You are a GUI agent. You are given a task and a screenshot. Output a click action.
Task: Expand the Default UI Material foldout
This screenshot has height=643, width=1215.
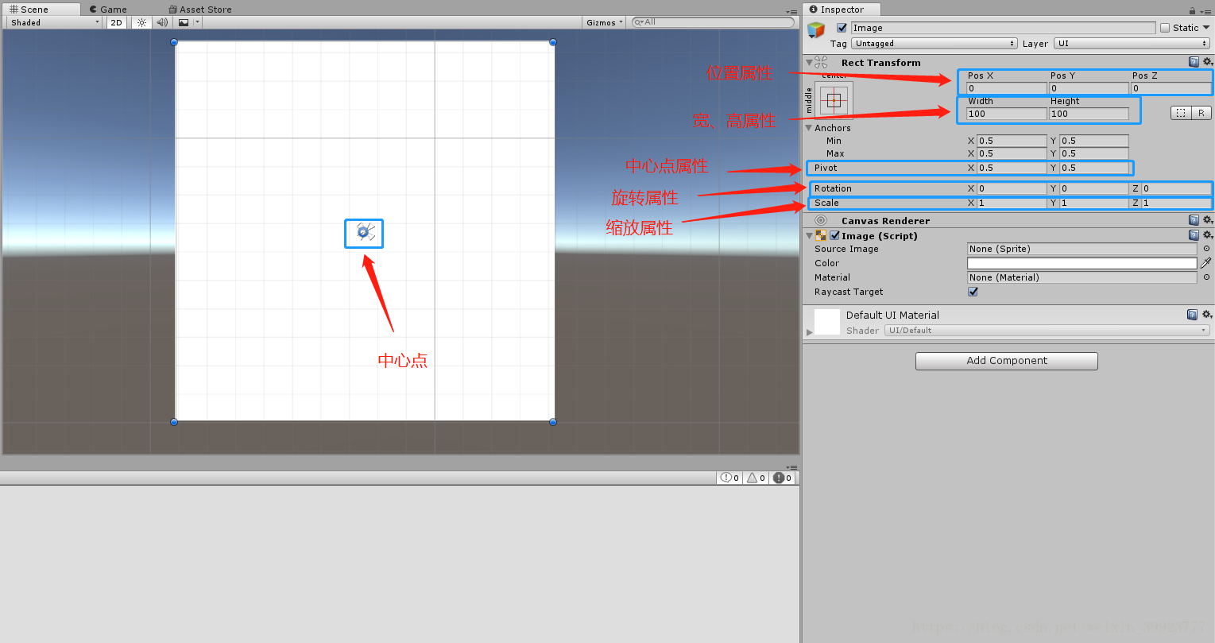point(810,331)
